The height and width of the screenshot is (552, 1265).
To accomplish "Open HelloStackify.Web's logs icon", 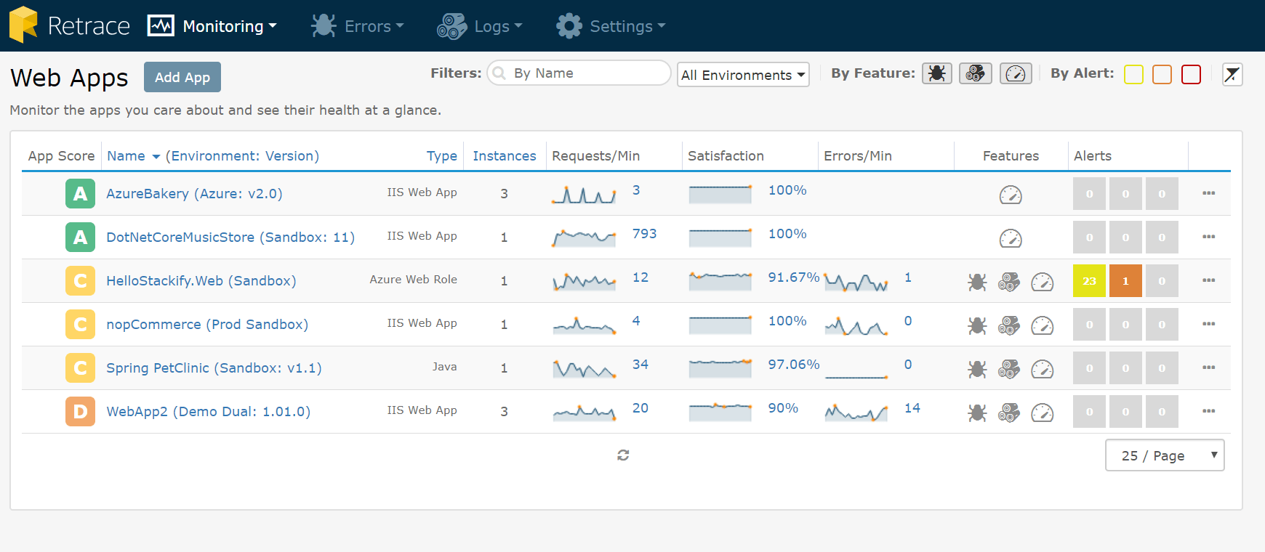I will tap(1009, 281).
